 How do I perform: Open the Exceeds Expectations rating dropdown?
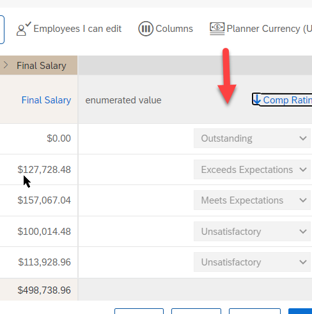(x=252, y=170)
